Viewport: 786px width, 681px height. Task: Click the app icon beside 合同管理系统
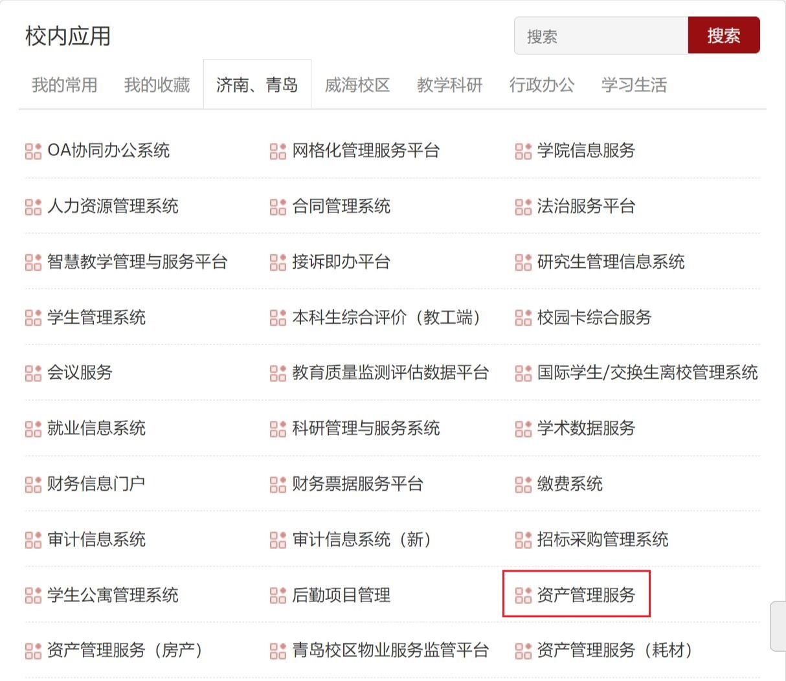[278, 207]
